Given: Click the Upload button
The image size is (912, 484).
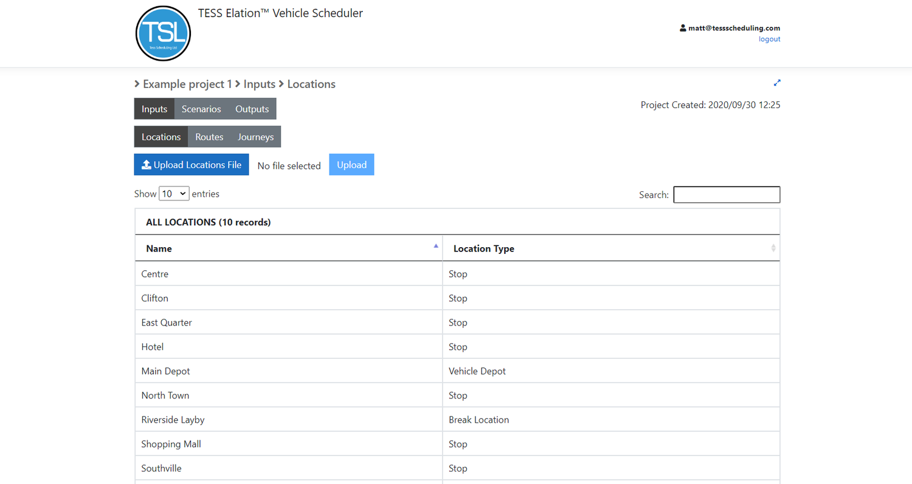Looking at the screenshot, I should pyautogui.click(x=351, y=164).
